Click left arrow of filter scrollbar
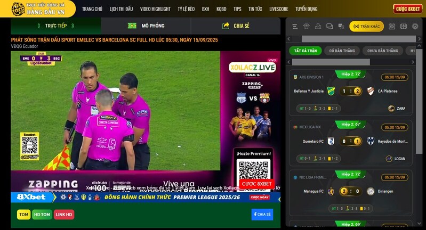Viewport: 426px width, 230px height. click(289, 62)
